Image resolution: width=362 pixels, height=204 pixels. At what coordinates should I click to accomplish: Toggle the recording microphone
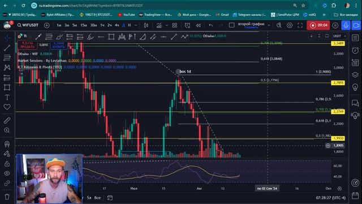click(346, 25)
